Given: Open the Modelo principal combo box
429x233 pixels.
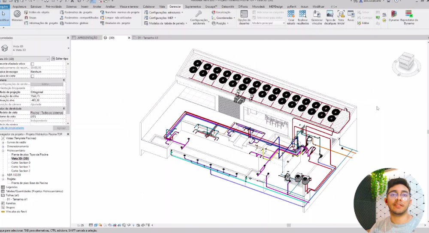Looking at the screenshot, I should tap(268, 23).
